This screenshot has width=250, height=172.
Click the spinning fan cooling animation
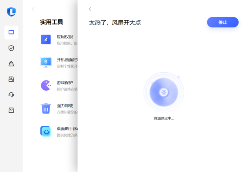164,92
